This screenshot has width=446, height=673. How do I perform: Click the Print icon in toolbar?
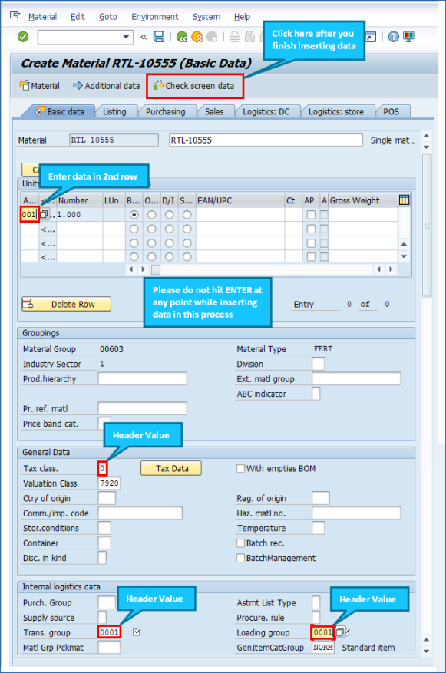click(x=234, y=37)
